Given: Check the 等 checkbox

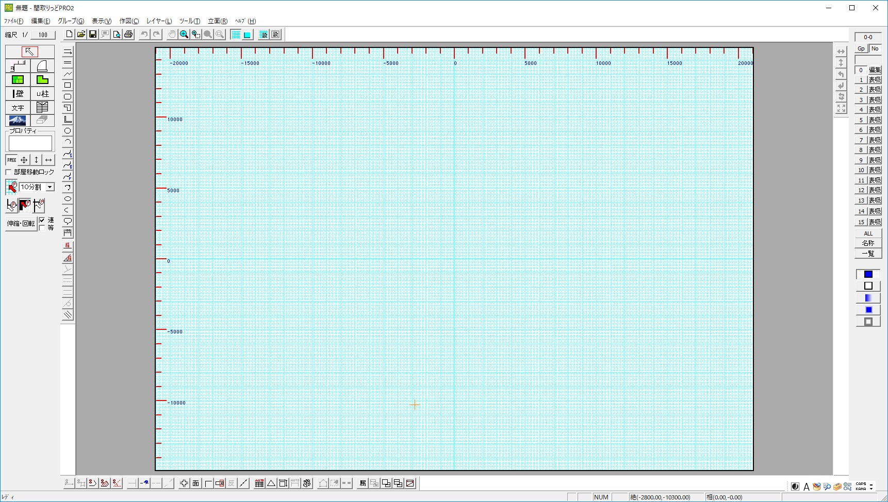Looking at the screenshot, I should pos(42,227).
